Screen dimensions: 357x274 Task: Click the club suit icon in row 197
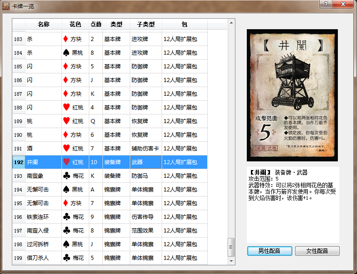[66, 231]
